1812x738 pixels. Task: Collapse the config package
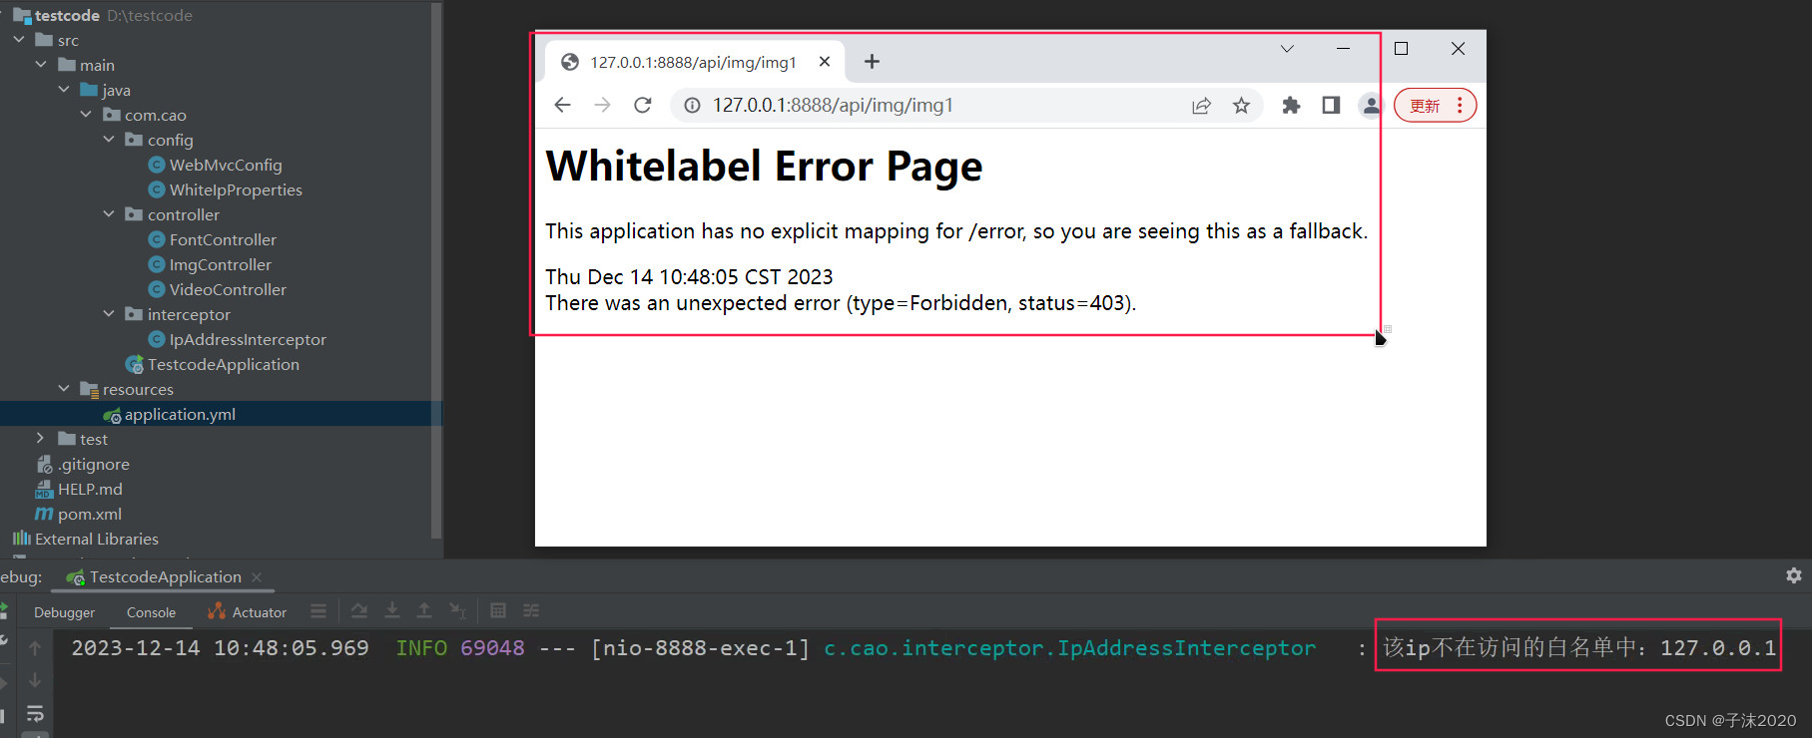pos(109,140)
